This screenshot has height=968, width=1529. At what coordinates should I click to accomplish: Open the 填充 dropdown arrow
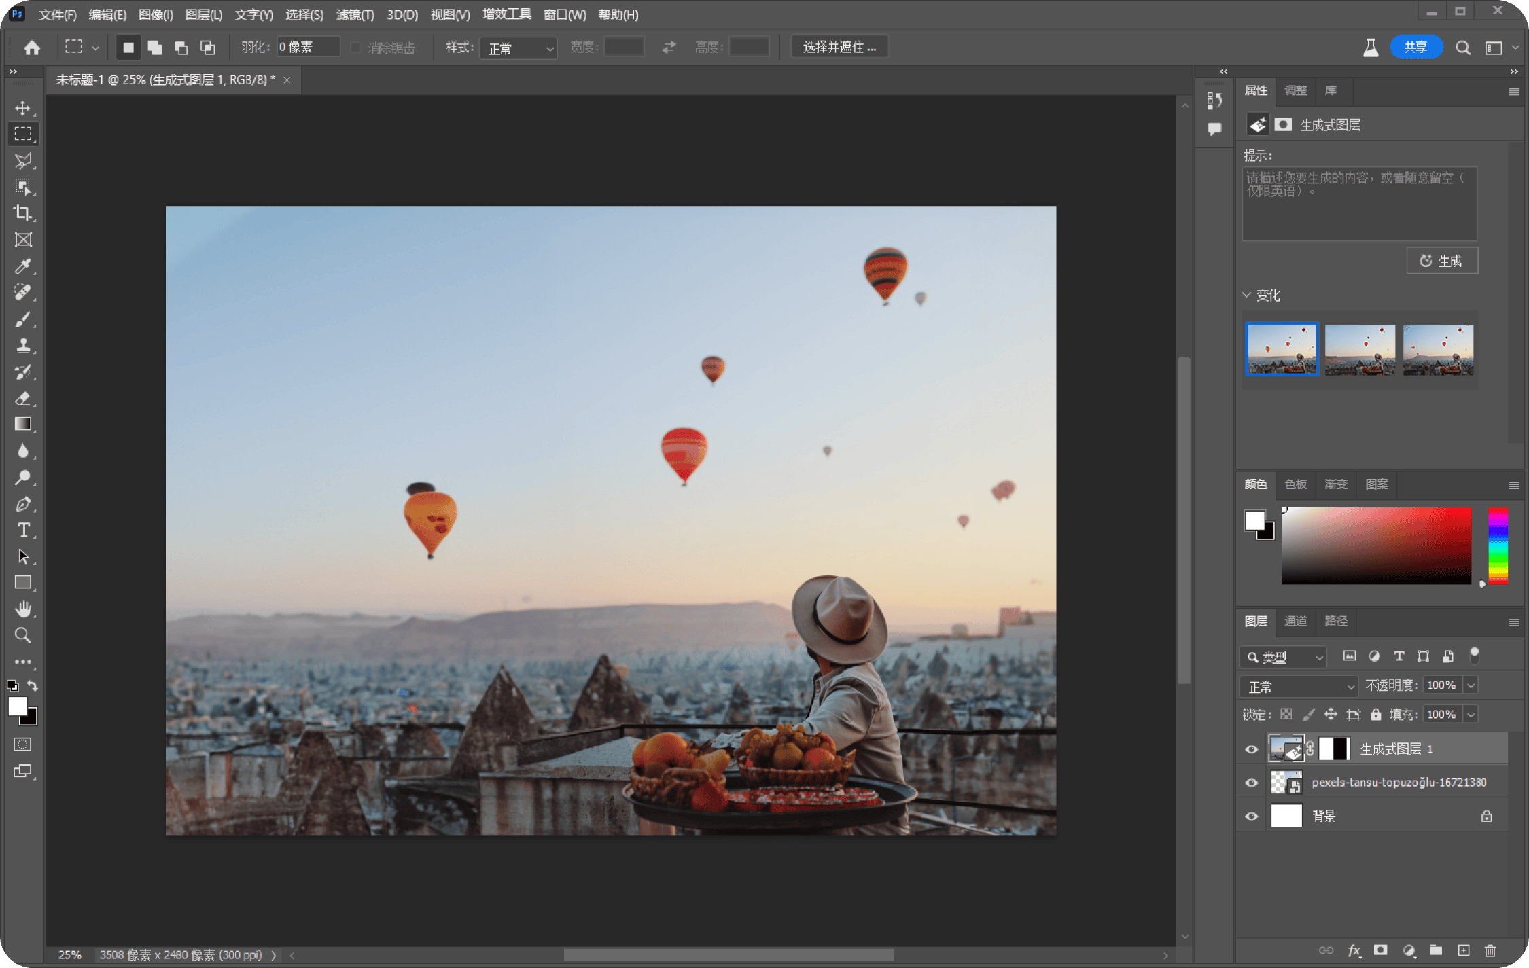click(x=1471, y=715)
